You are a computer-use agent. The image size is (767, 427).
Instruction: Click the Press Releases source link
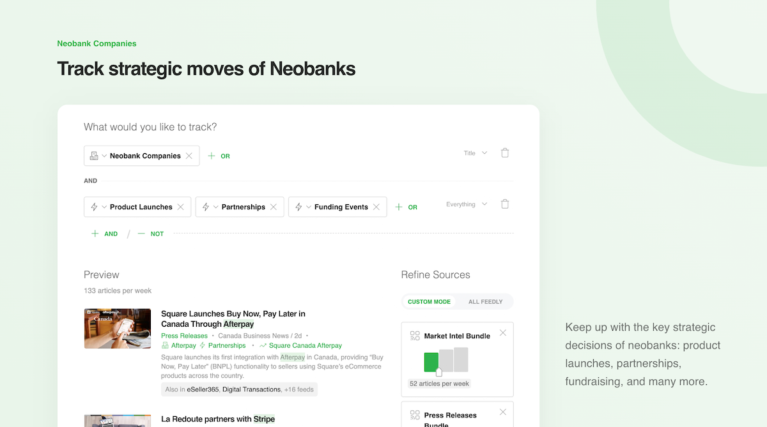pyautogui.click(x=184, y=336)
